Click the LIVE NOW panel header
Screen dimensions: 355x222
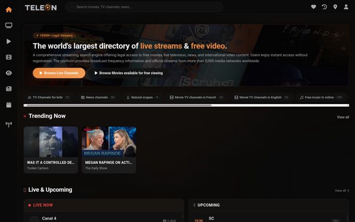104,205
